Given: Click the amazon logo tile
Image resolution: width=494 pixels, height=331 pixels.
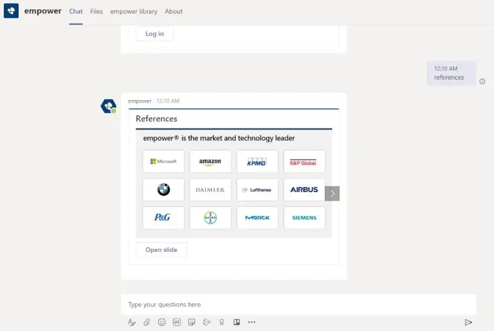Looking at the screenshot, I should (210, 161).
